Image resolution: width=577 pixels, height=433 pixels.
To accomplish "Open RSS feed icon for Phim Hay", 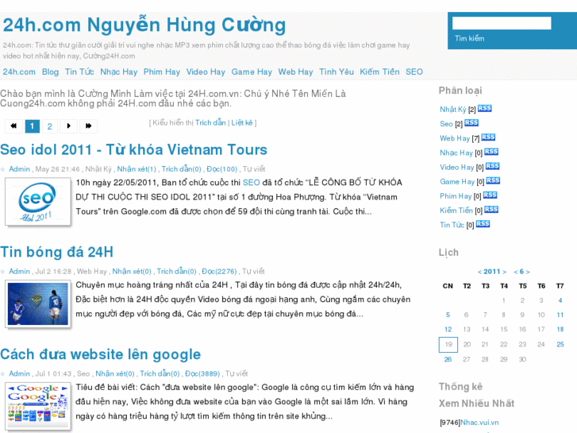I will (x=490, y=195).
